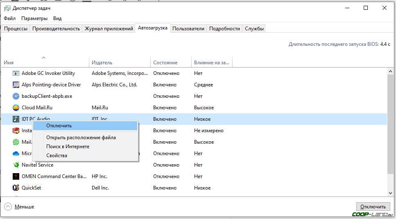
Task: Click the Adobe Systems, Incorpo… publisher cell
Action: pyautogui.click(x=120, y=73)
